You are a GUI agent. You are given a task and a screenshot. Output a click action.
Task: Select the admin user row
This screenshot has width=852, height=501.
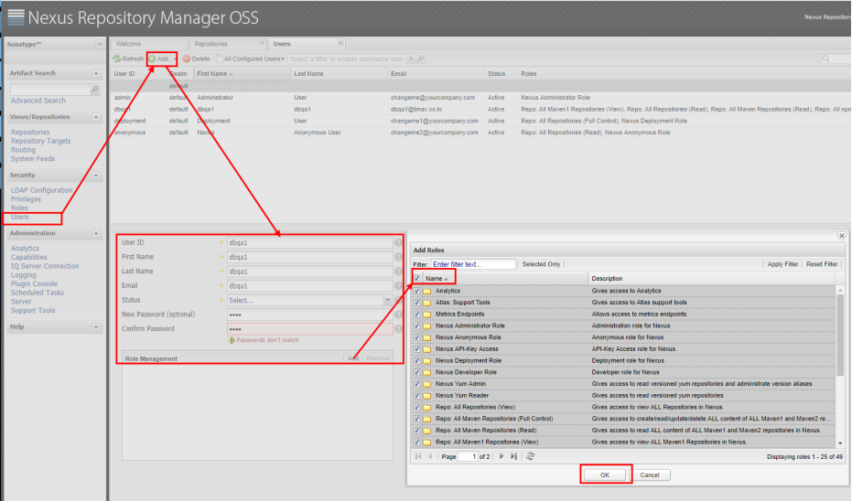480,98
